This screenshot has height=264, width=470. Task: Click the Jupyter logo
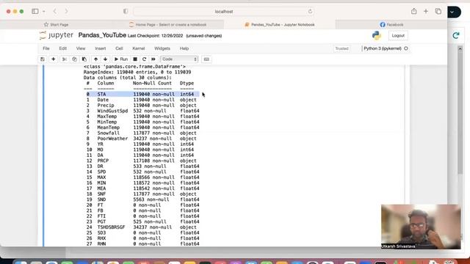pos(57,35)
